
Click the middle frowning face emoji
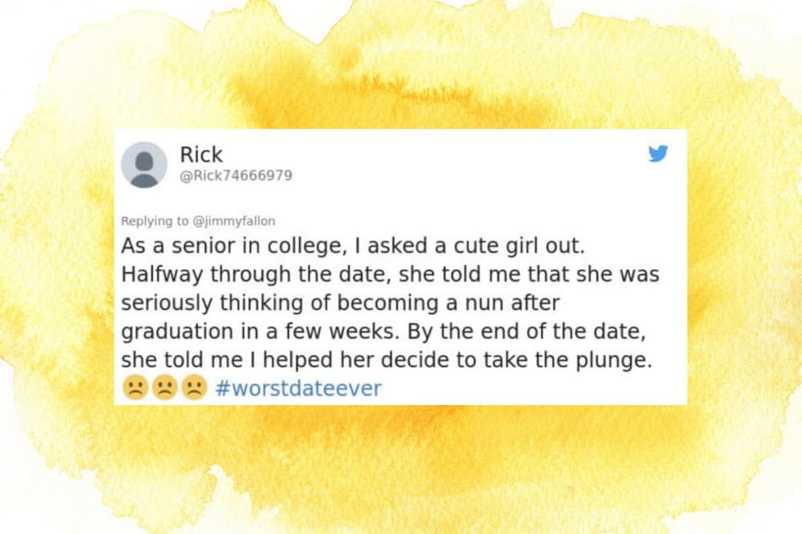coord(164,388)
